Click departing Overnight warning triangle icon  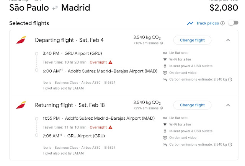[x=110, y=62]
